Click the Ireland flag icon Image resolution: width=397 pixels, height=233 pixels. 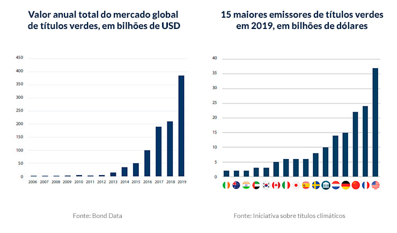(x=226, y=185)
